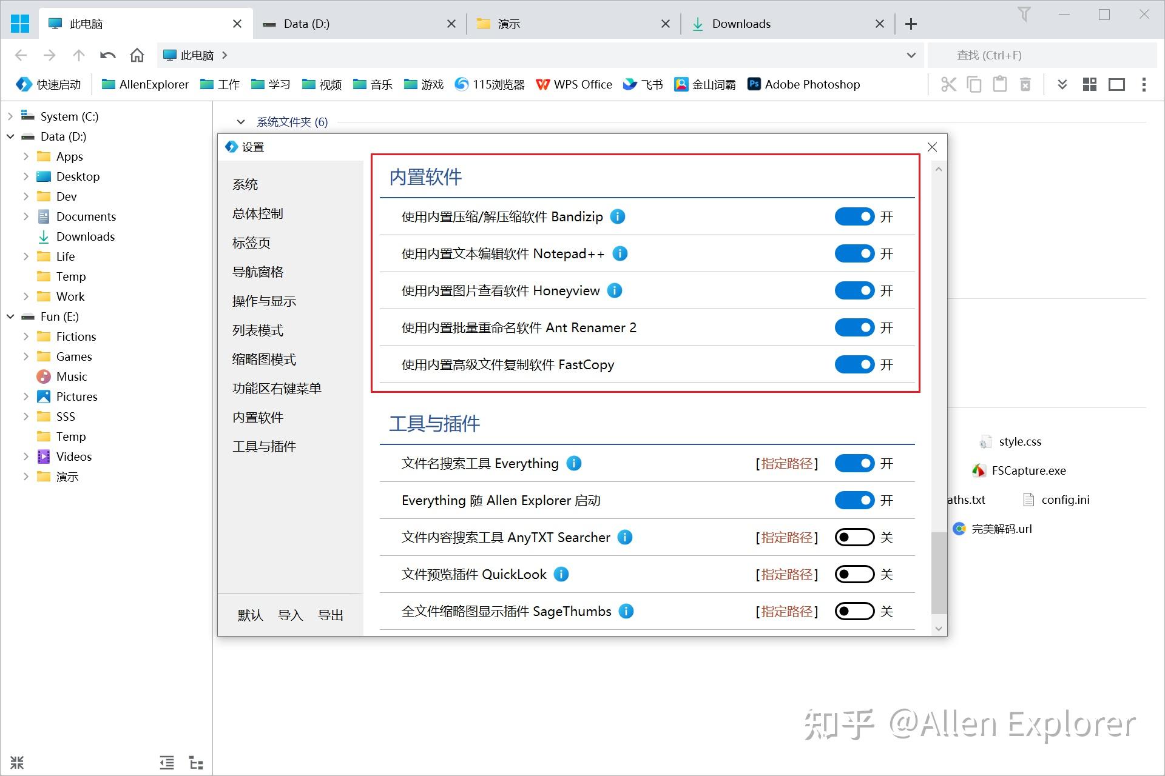
Task: Disable the Honeyview image viewer toggle
Action: (854, 290)
